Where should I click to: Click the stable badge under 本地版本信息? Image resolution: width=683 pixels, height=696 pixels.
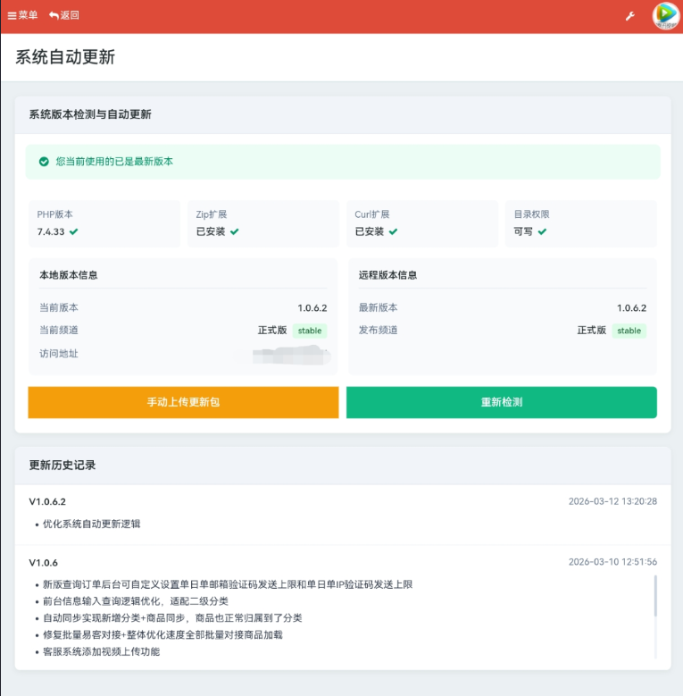310,331
